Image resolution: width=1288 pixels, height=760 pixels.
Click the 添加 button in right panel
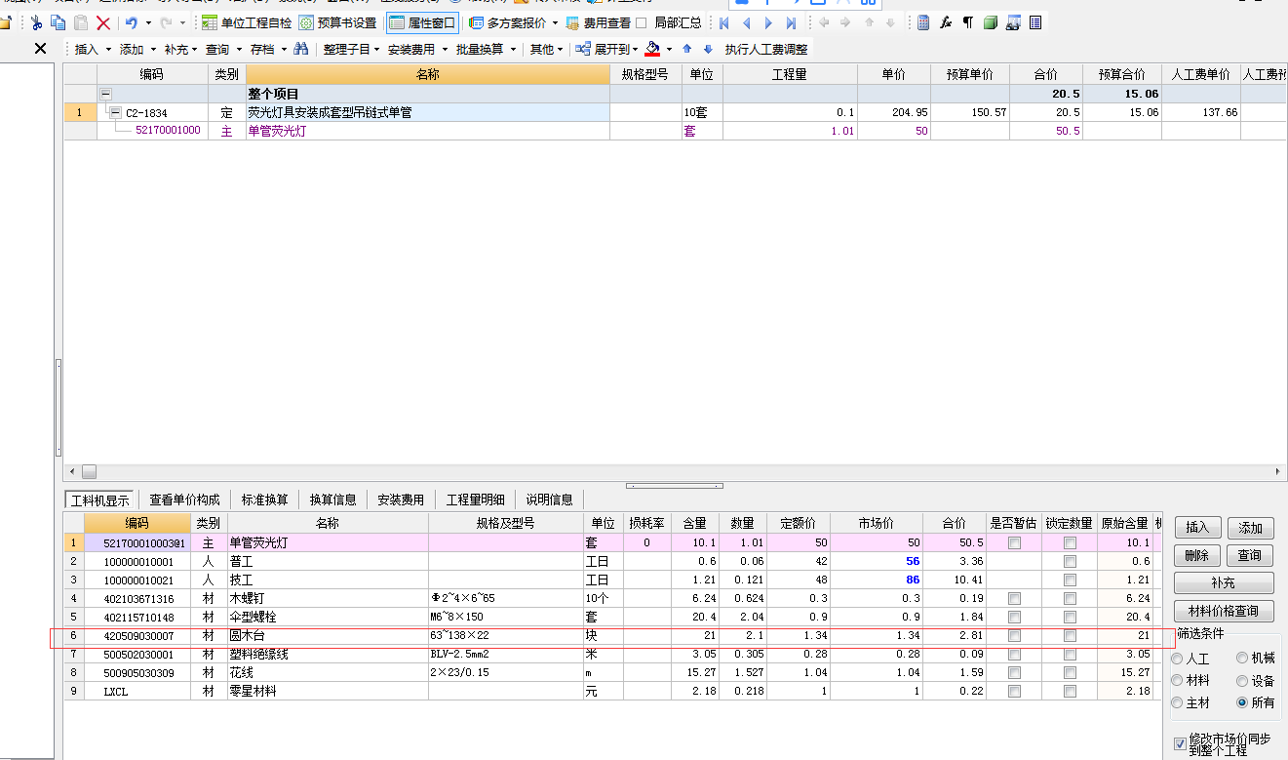[1251, 528]
